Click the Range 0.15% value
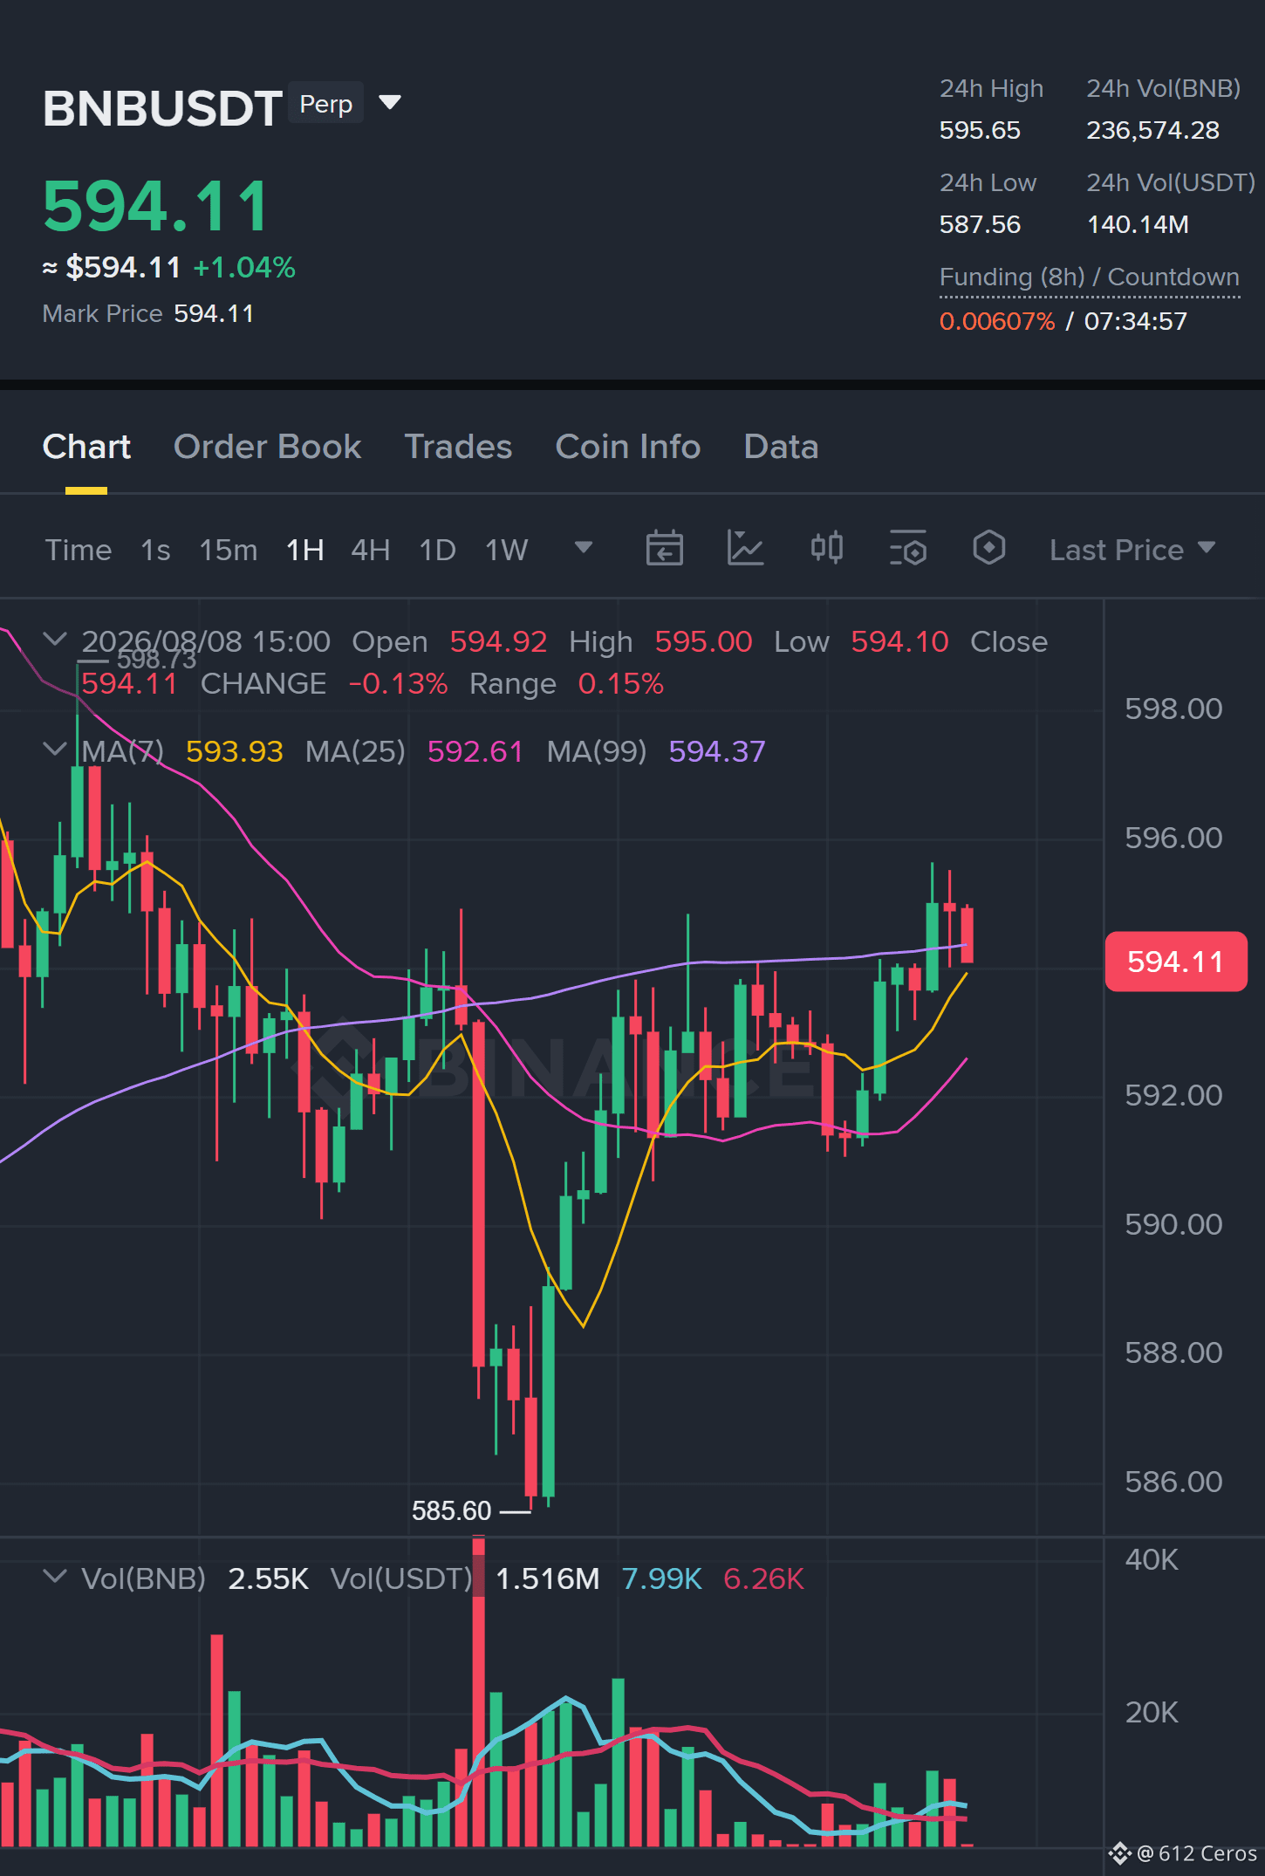This screenshot has height=1876, width=1265. coord(620,683)
